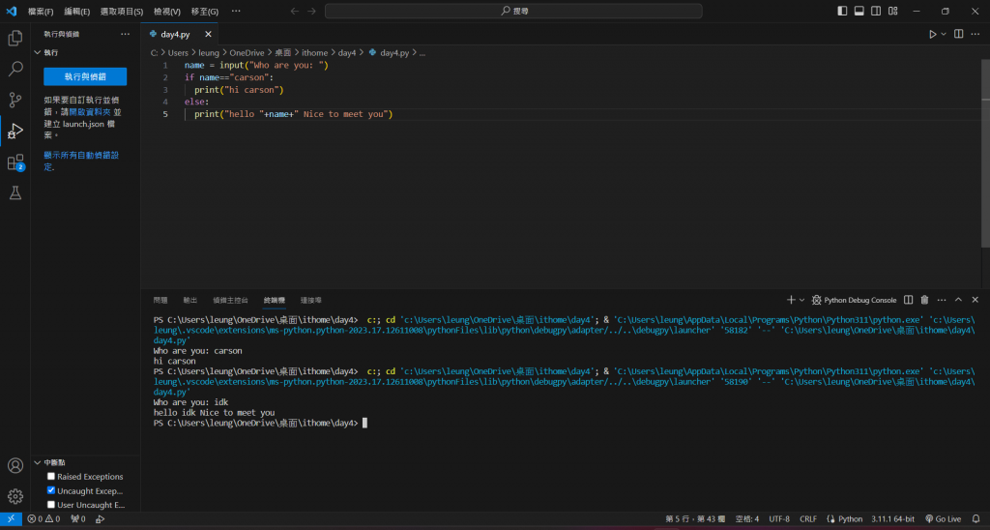
Task: Split the editor to the right
Action: 959,34
